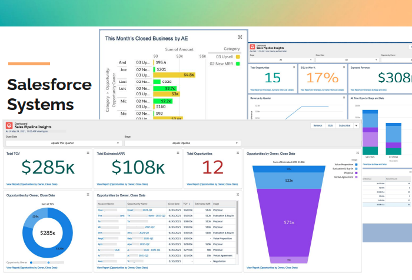Expand the Closed Business by AE chart
Image resolution: width=412 pixels, height=280 pixels.
coord(240,37)
